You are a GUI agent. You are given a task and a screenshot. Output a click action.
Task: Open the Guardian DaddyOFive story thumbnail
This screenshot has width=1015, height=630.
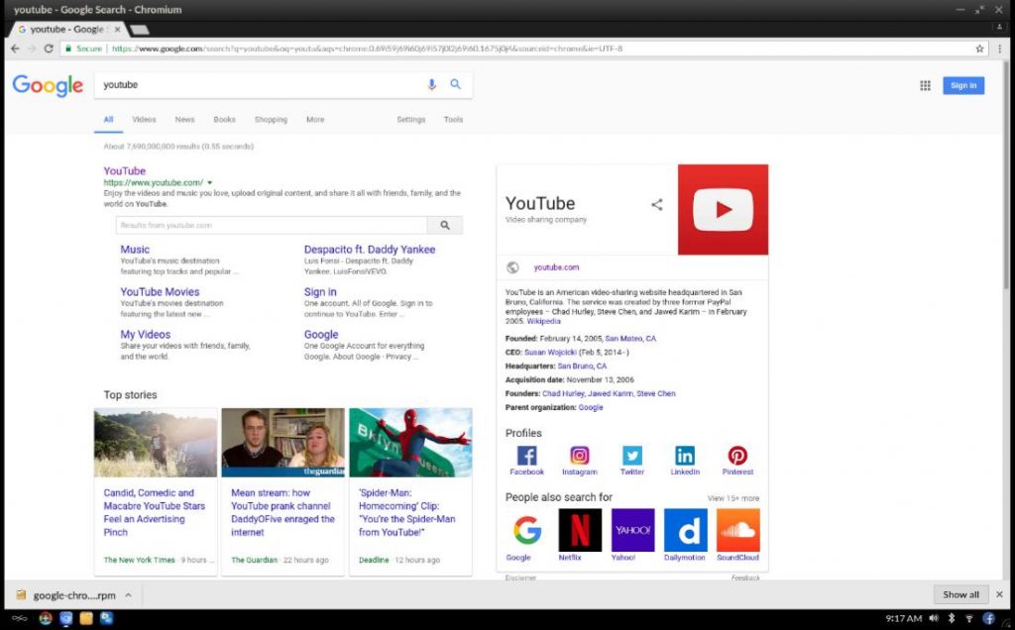coord(282,443)
